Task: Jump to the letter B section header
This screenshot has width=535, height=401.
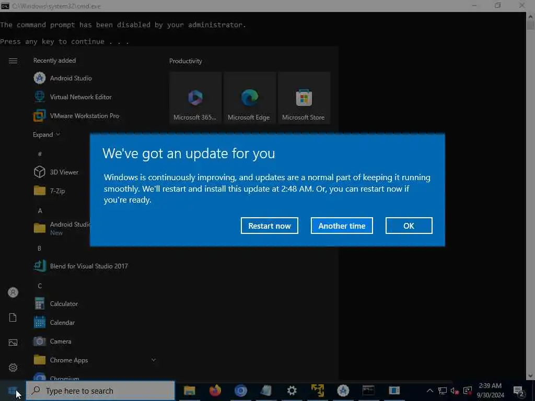Action: (40, 248)
